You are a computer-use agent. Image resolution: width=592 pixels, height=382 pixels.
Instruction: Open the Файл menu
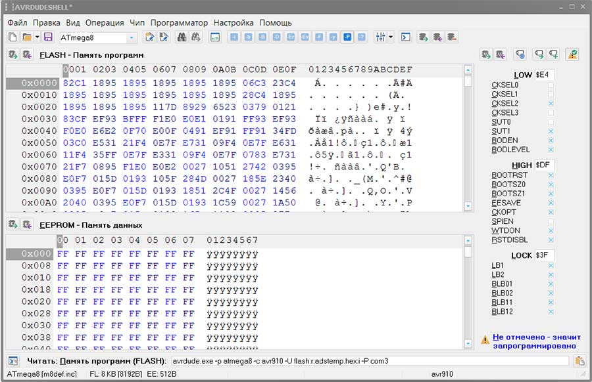pos(17,22)
